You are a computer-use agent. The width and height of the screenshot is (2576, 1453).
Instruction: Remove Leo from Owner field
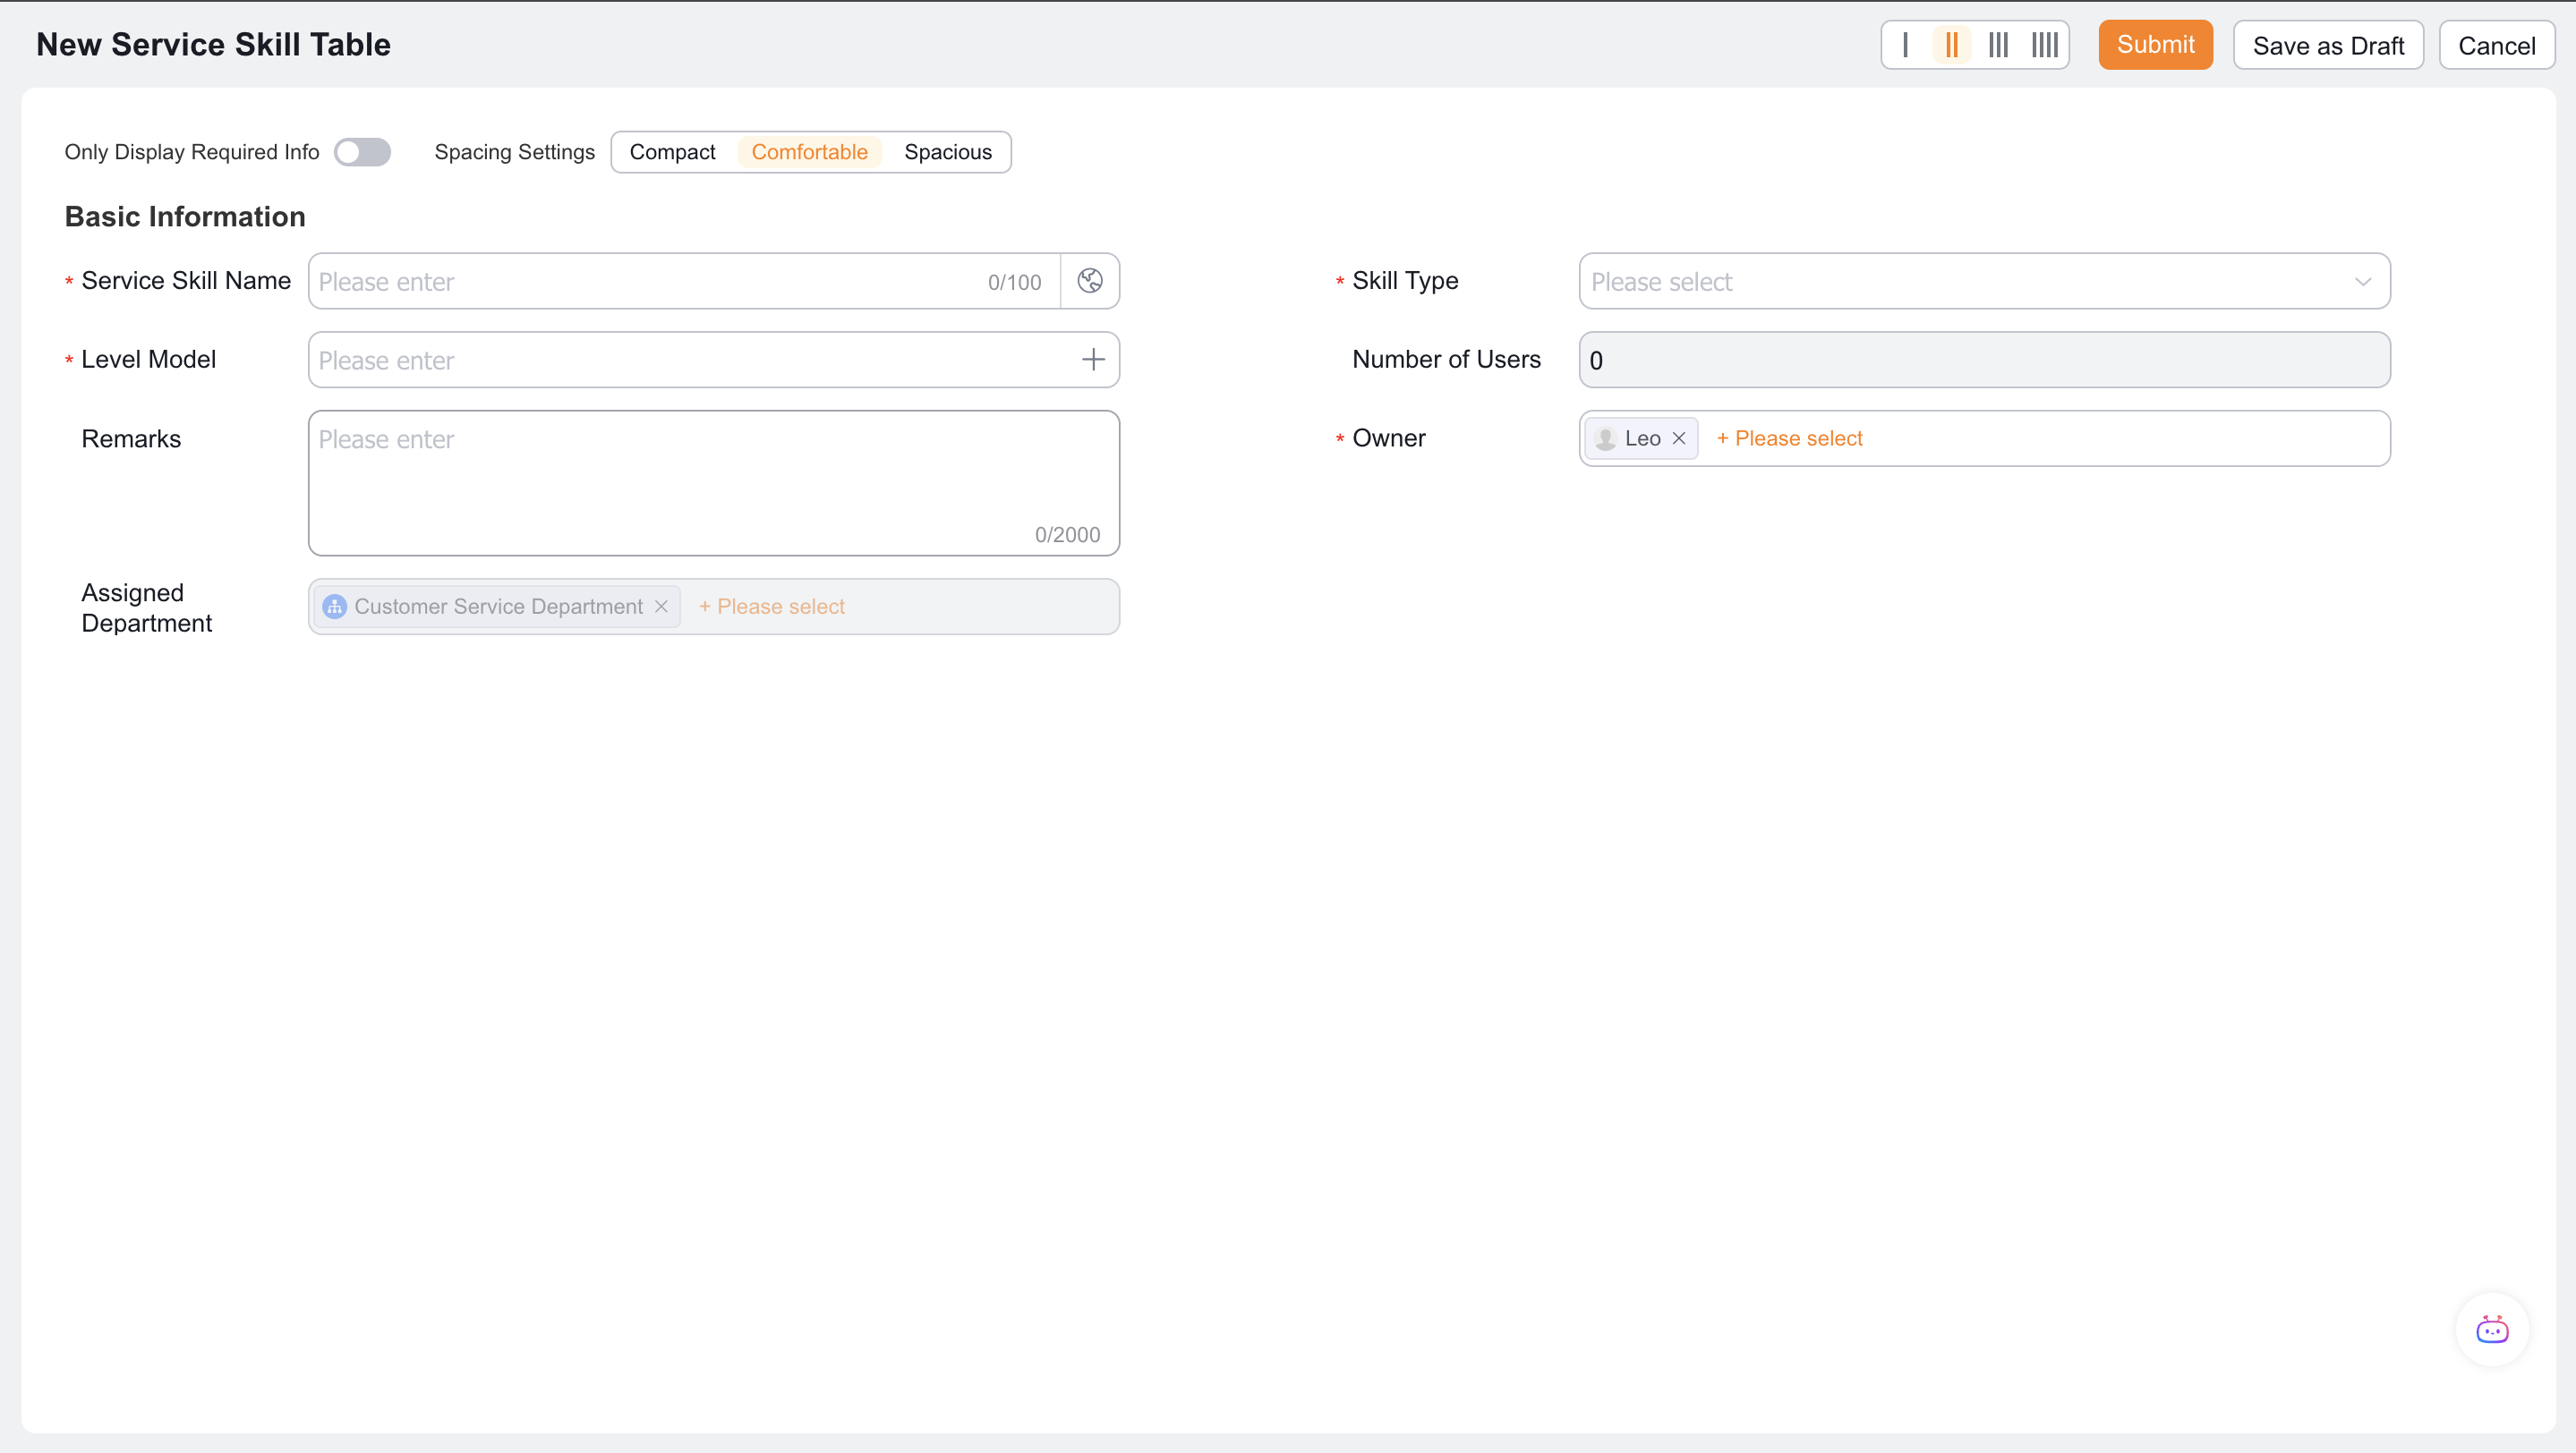point(1679,438)
